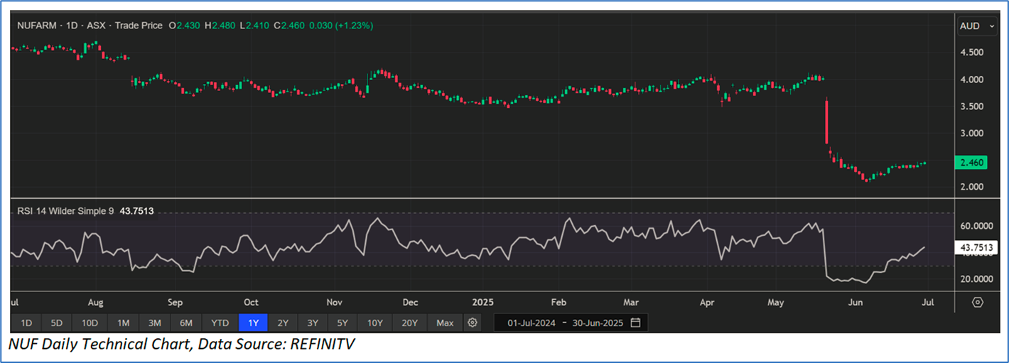Click the RSI 14 Wilder Simple 9 label

[x=65, y=210]
